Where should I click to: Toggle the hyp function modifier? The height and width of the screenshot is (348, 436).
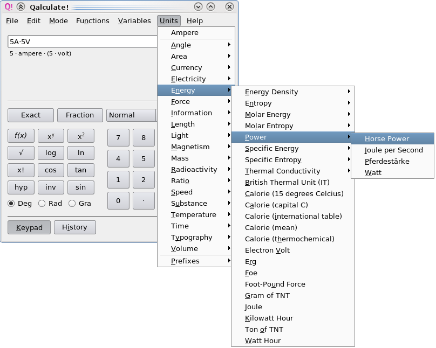[x=21, y=187]
